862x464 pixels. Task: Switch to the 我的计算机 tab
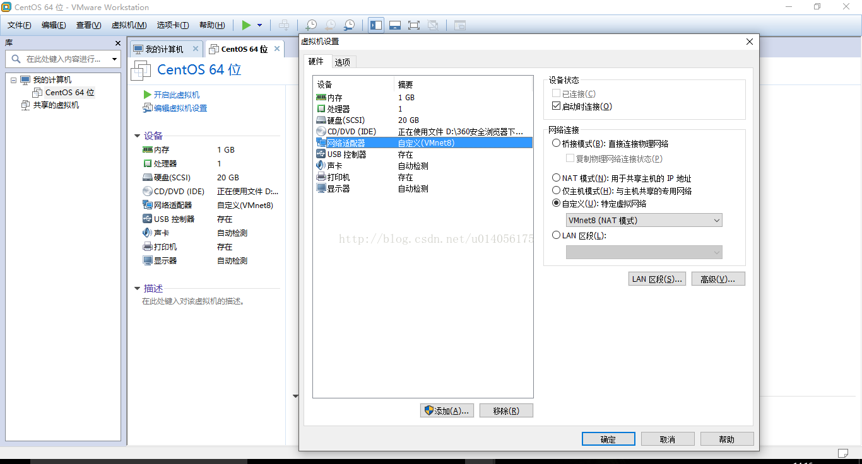point(164,49)
